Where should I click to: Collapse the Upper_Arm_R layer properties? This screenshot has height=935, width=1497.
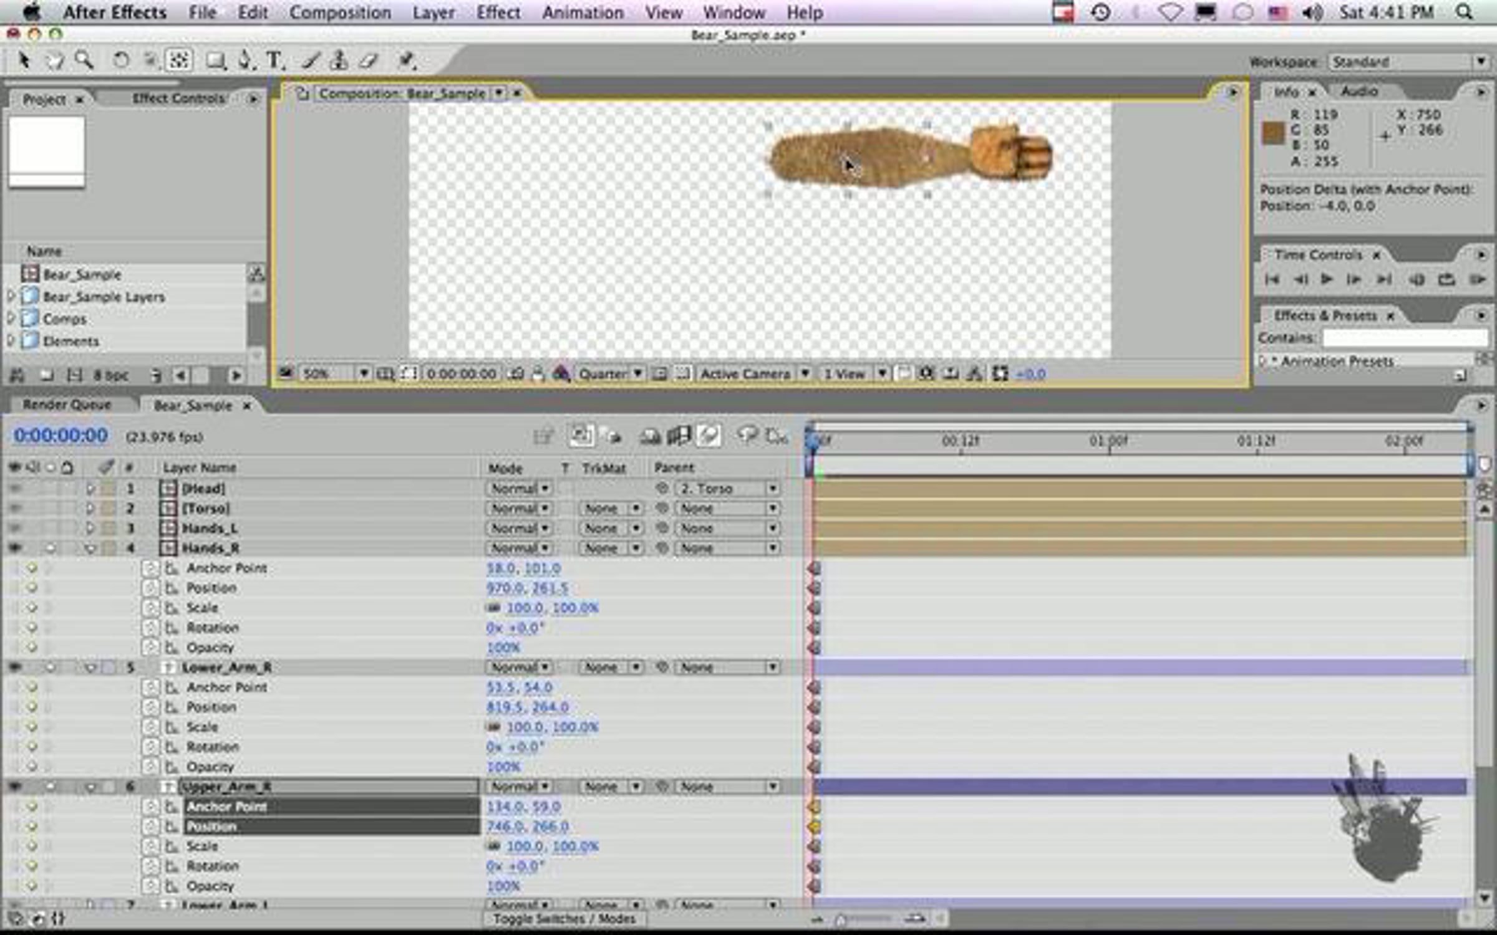click(x=90, y=787)
